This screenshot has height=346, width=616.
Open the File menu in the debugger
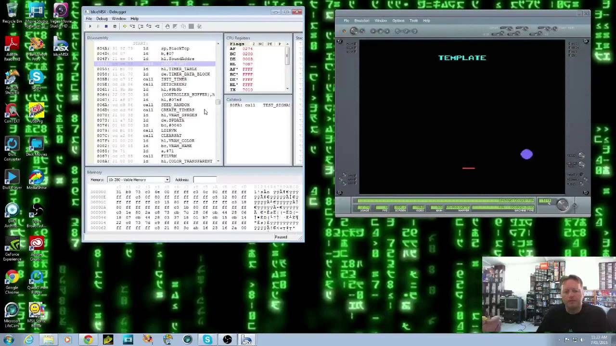89,19
